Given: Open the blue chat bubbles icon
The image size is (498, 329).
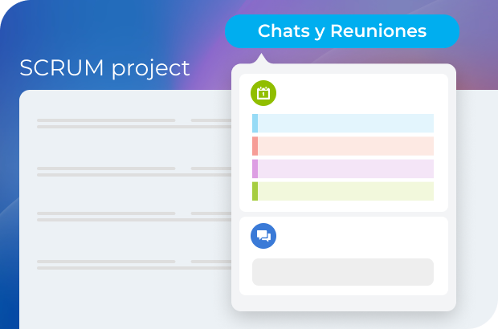Looking at the screenshot, I should (263, 236).
